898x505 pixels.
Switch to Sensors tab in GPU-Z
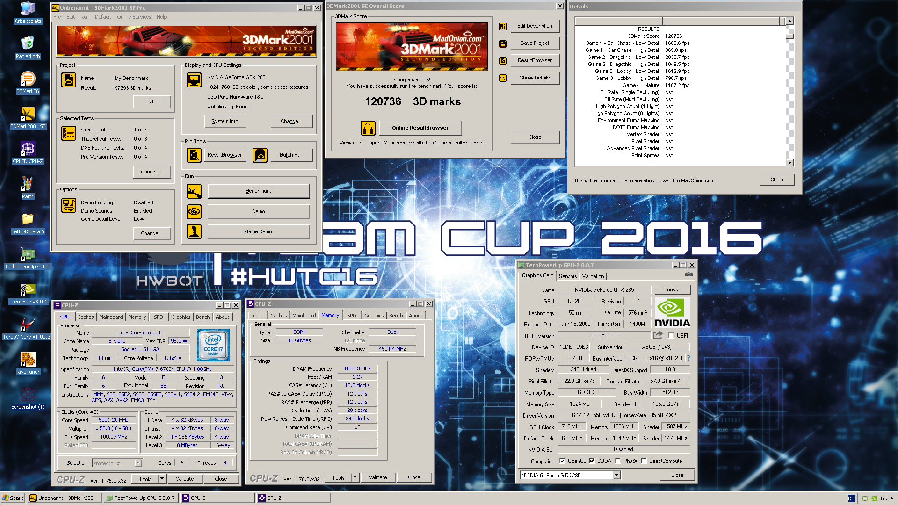pos(568,276)
